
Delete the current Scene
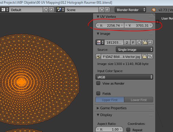107,10
